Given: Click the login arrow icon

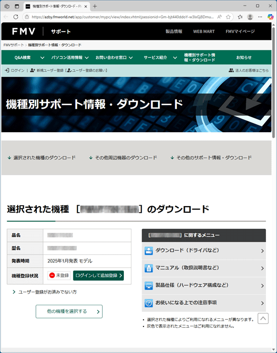Looking at the screenshot, I should [x=7, y=70].
